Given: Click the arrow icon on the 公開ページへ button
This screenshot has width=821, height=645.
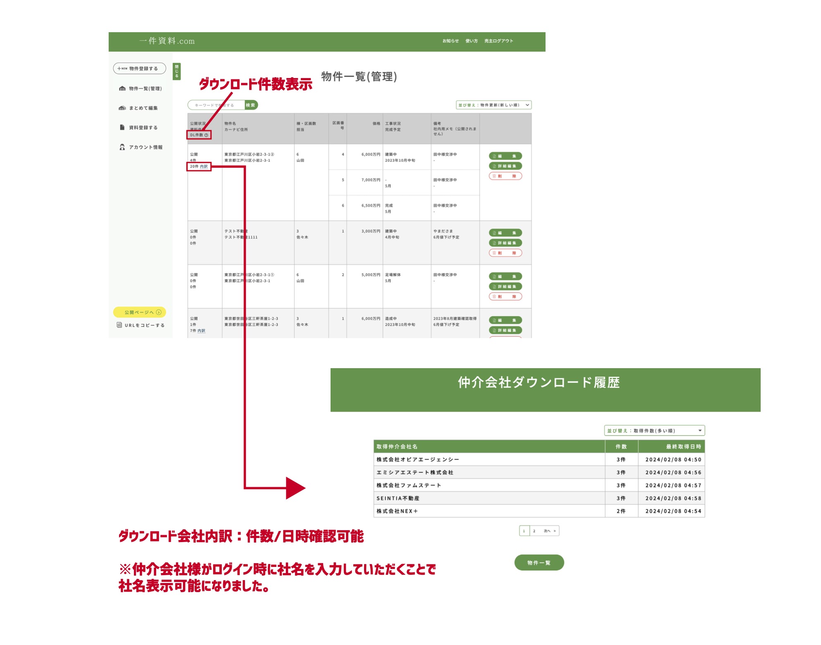Looking at the screenshot, I should tap(159, 312).
